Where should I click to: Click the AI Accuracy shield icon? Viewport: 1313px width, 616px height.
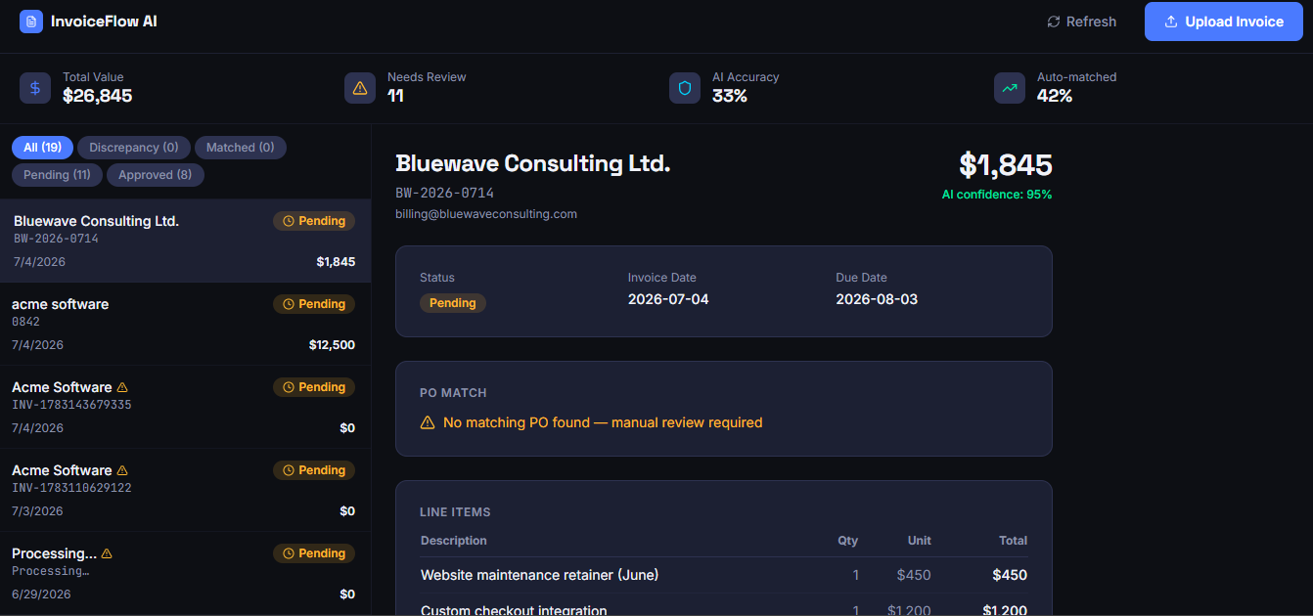click(685, 88)
